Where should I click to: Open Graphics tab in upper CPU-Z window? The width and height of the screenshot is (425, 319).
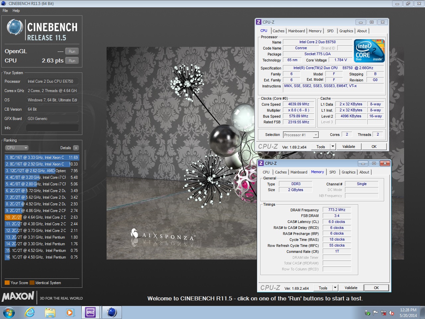click(x=346, y=31)
